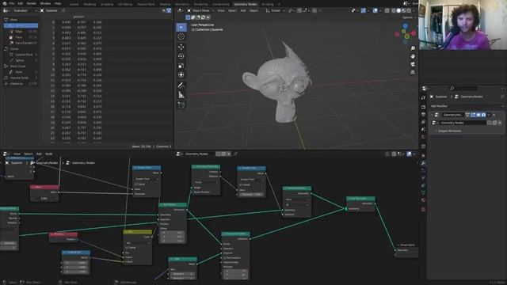Open the Modifier properties wrench tab
Screen dimensions: 507x285
[x=423, y=163]
